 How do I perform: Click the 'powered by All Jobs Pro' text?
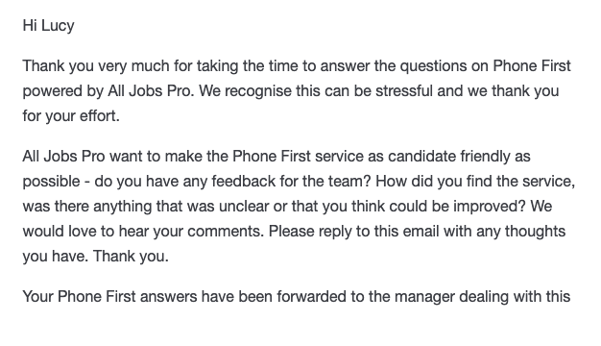107,91
